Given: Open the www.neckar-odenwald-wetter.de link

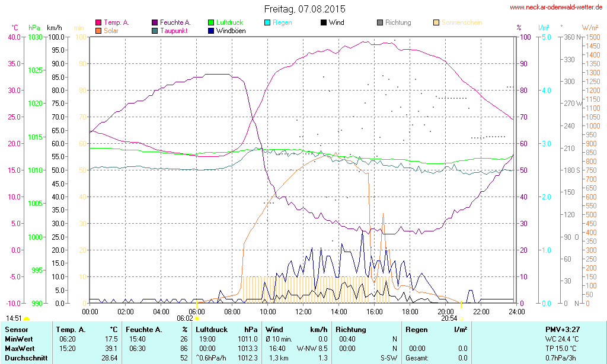Looking at the screenshot, I should [555, 7].
